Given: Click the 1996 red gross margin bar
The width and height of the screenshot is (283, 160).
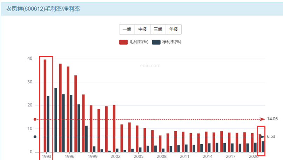Looking at the screenshot, I should (68, 109).
